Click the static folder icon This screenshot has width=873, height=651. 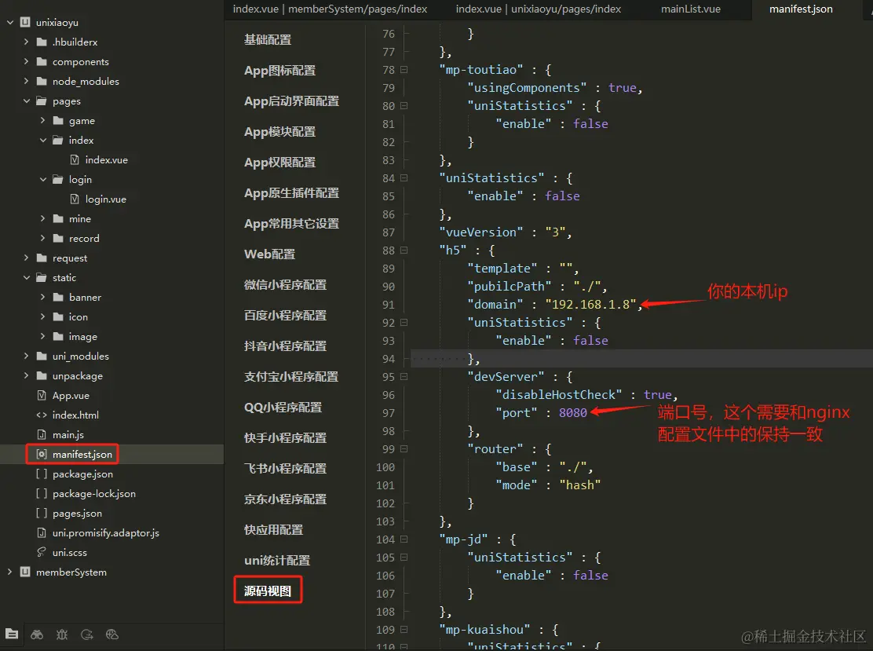coord(42,277)
